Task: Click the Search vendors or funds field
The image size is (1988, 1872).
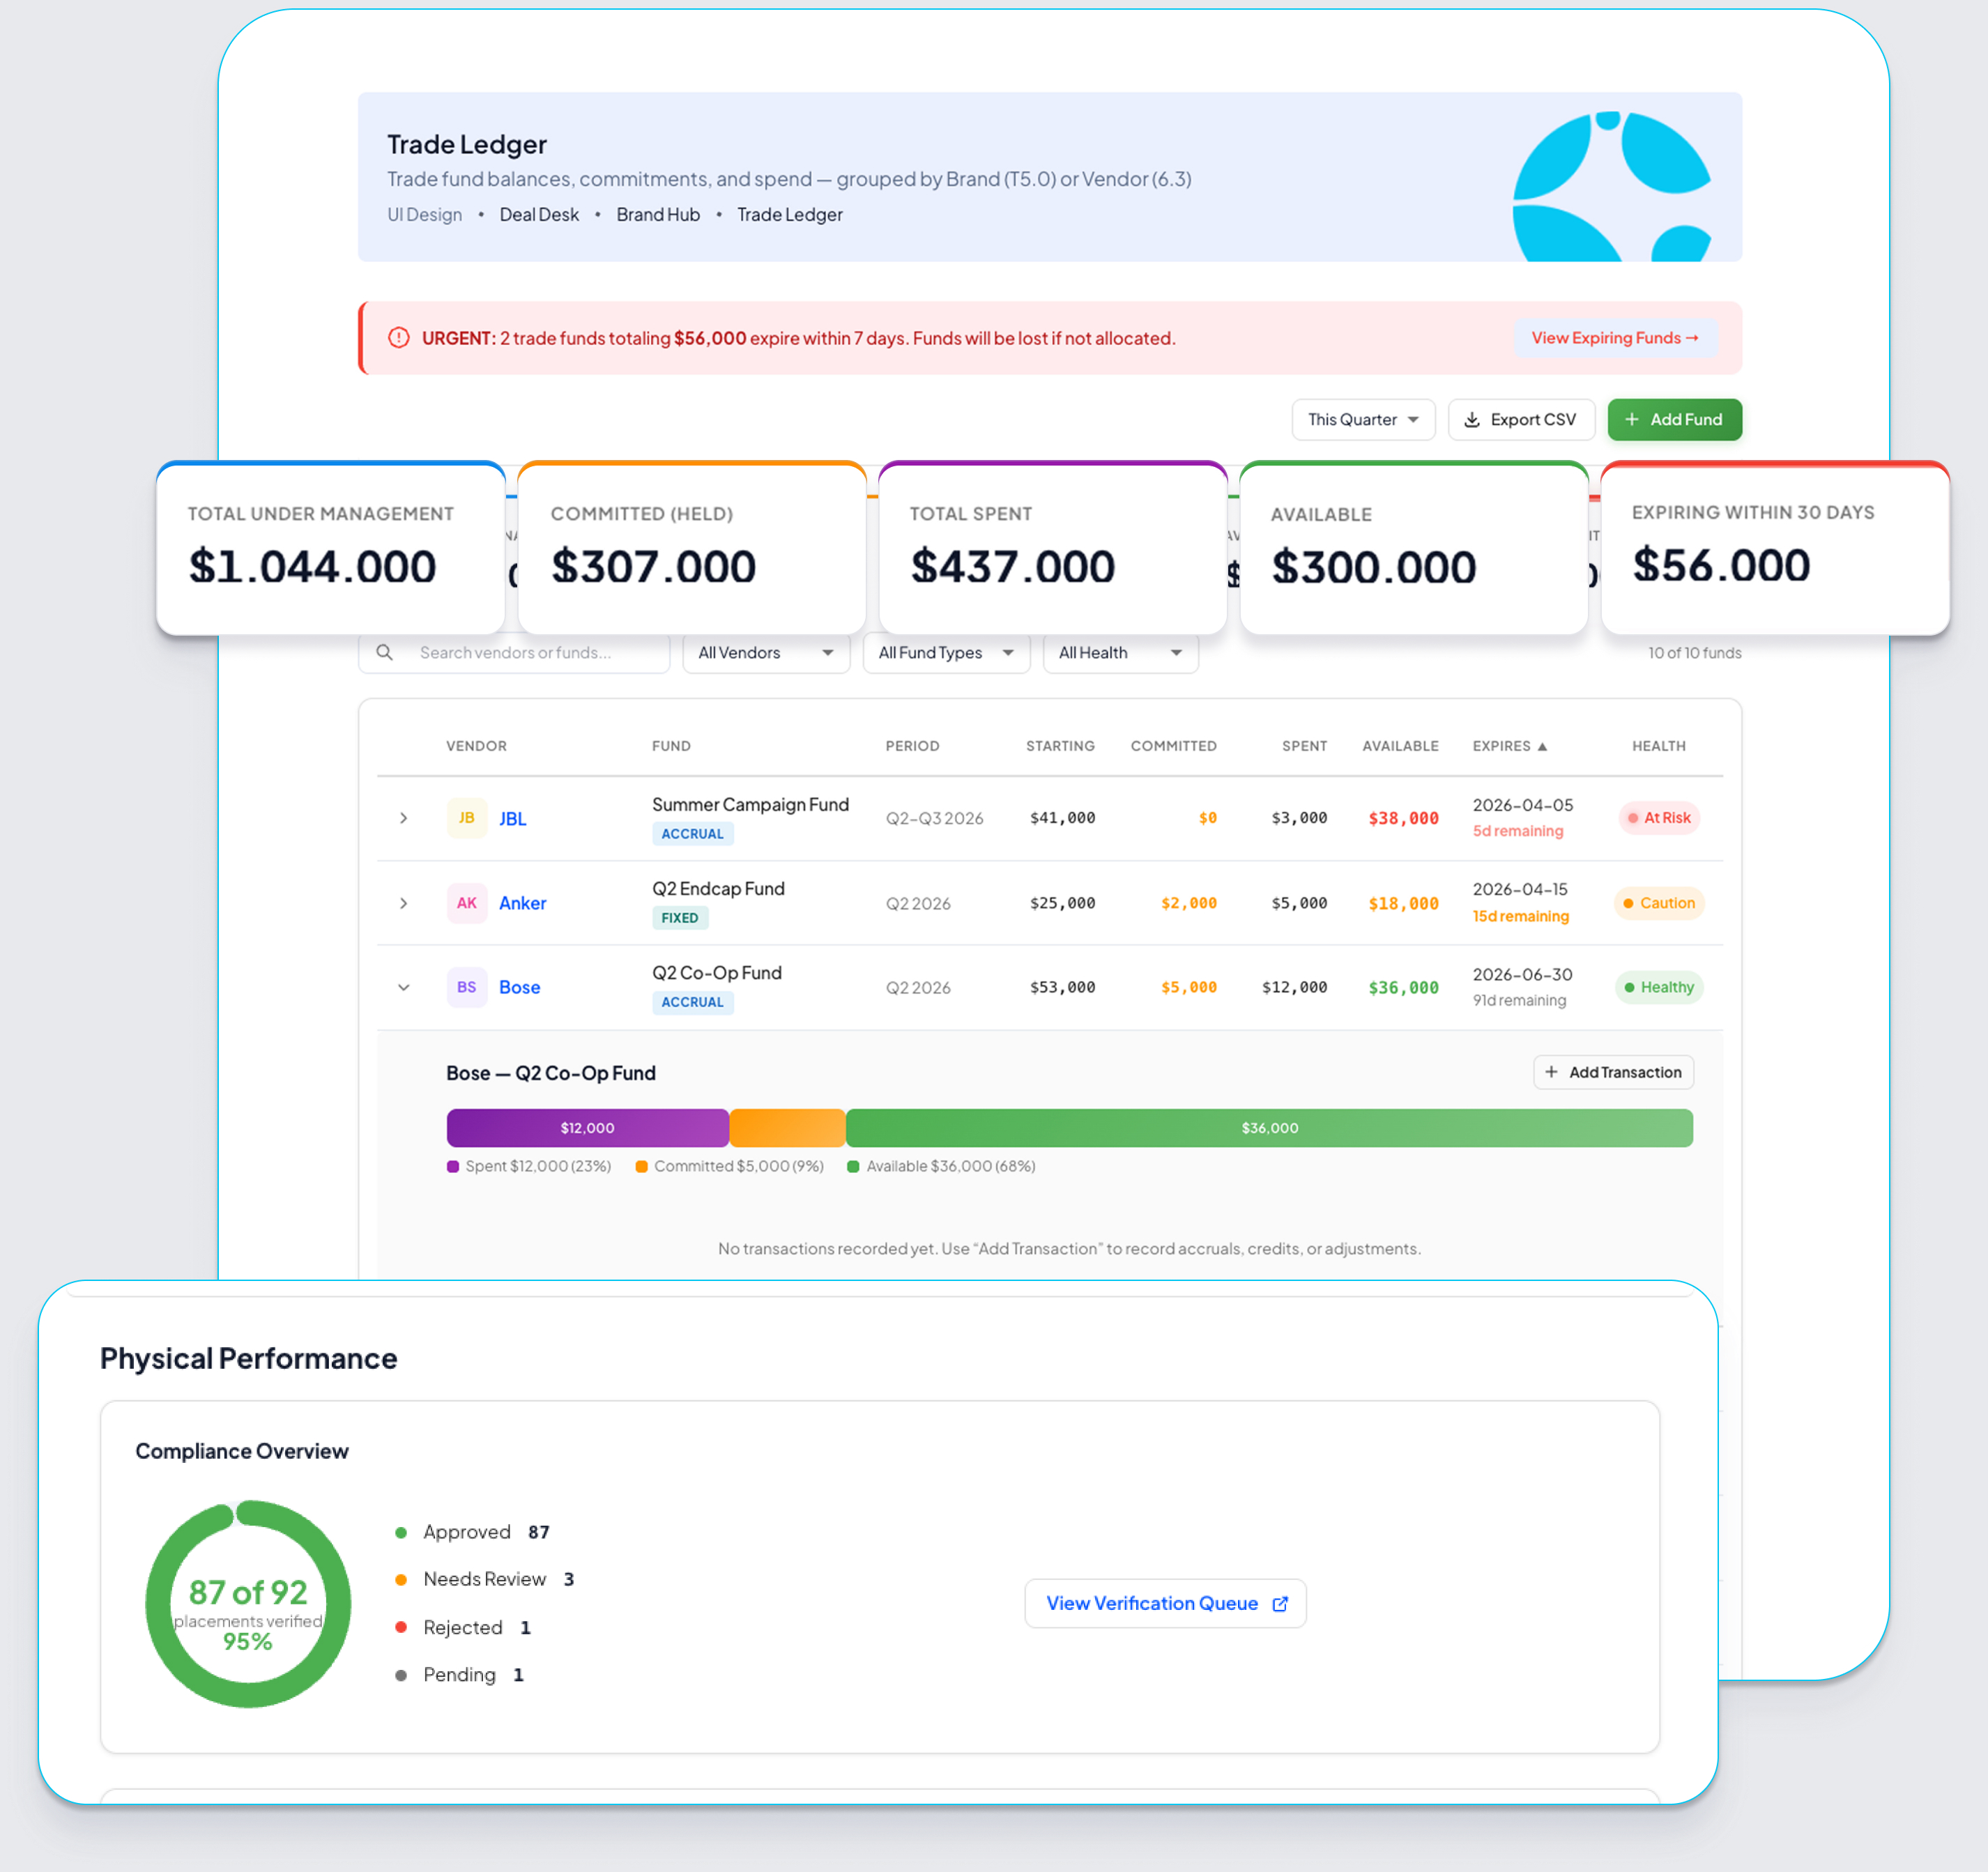Action: tap(514, 653)
